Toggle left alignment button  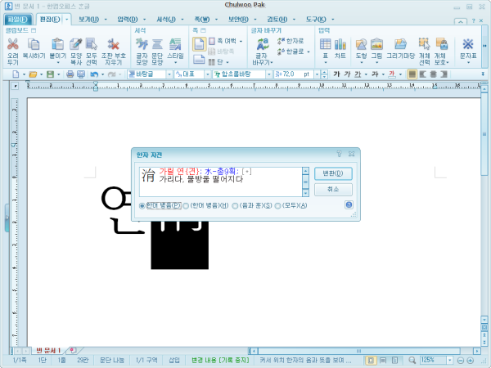tap(423, 74)
